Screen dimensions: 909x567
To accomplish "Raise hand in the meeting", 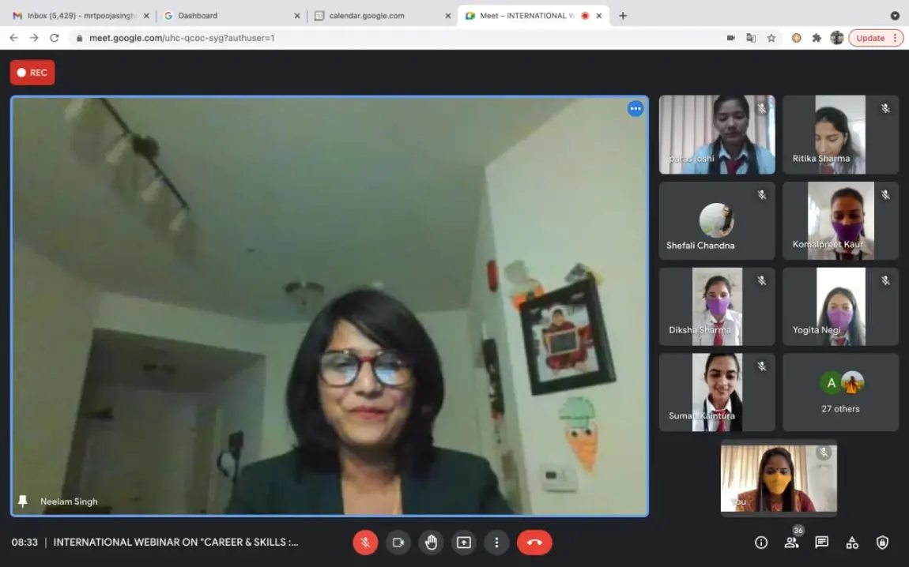I will click(x=431, y=543).
